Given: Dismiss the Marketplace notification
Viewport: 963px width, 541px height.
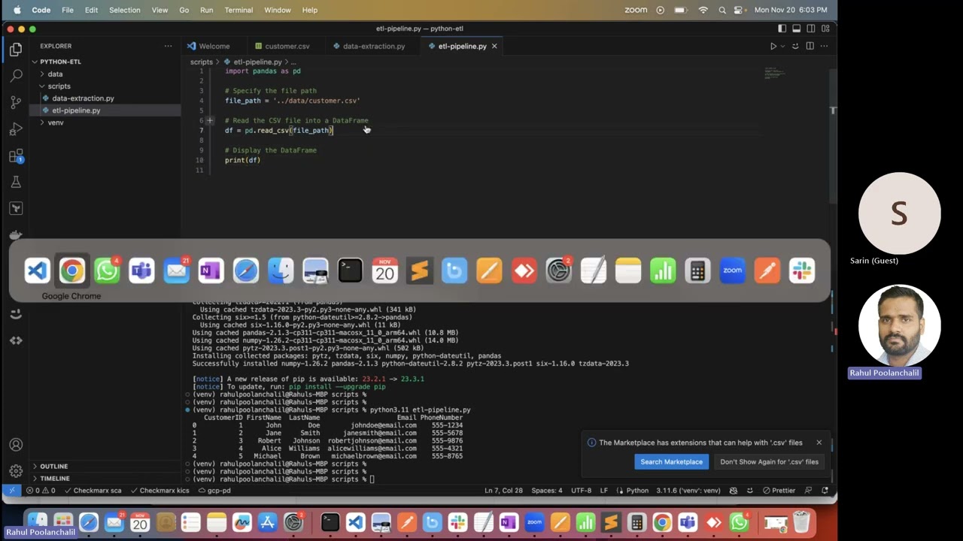Looking at the screenshot, I should (819, 443).
